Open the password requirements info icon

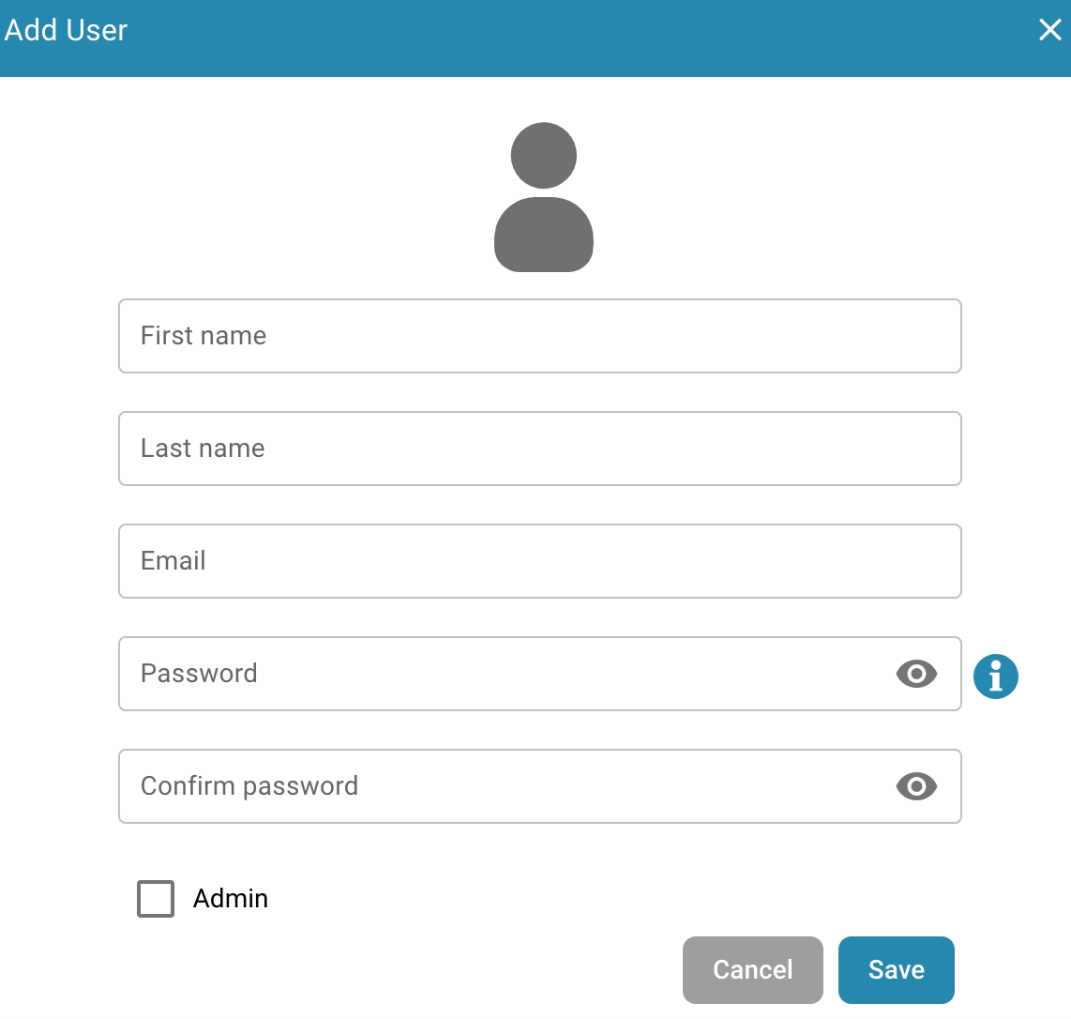point(995,677)
